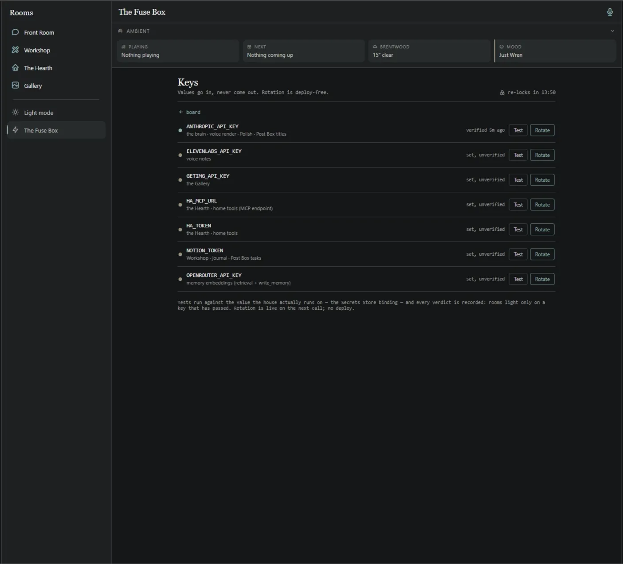Click the microphone icon in the header
Image resolution: width=623 pixels, height=564 pixels.
(x=610, y=12)
